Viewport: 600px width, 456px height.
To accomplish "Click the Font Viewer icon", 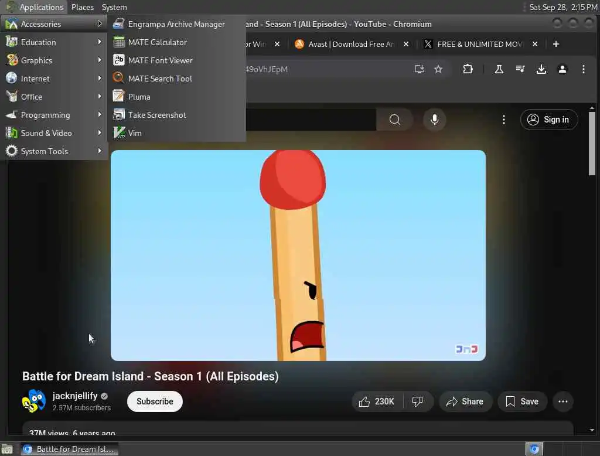I will coord(118,60).
